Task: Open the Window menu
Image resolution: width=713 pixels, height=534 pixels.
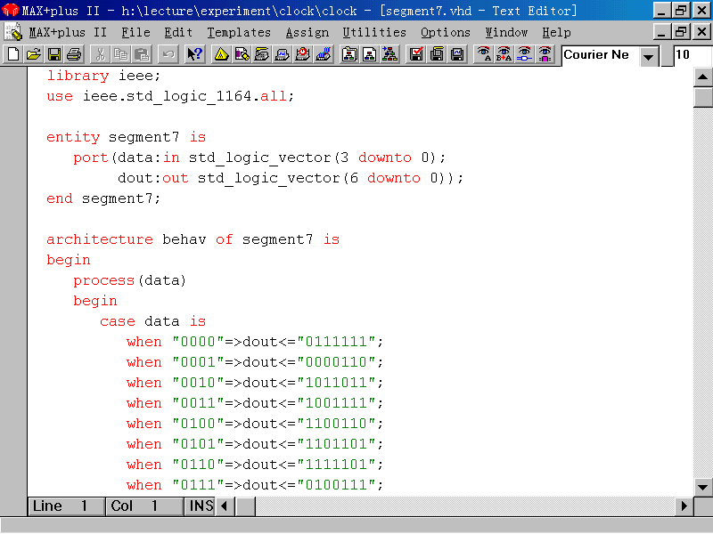Action: pos(506,33)
